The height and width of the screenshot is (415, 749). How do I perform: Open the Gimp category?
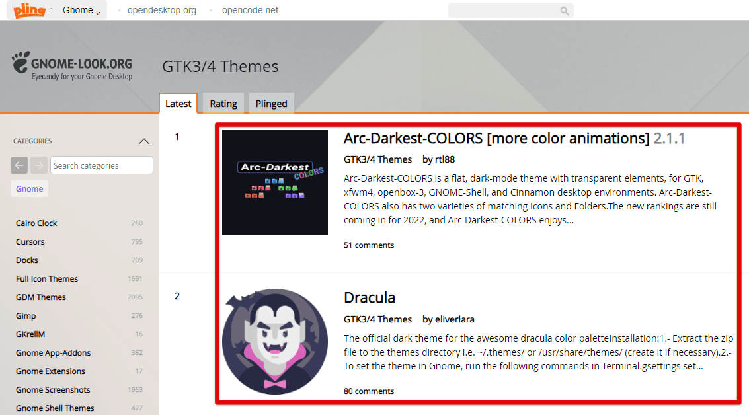coord(26,316)
